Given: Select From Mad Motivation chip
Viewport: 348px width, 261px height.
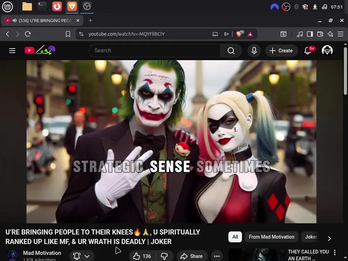Looking at the screenshot, I should click(272, 237).
